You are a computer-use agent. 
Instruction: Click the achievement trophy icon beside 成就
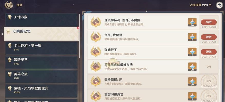pos(9,5)
